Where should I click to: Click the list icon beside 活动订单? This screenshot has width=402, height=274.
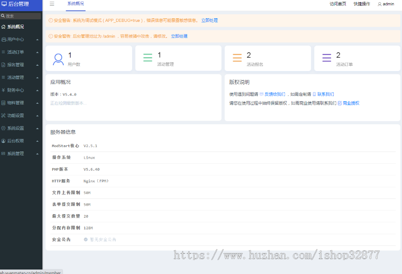tap(3, 52)
